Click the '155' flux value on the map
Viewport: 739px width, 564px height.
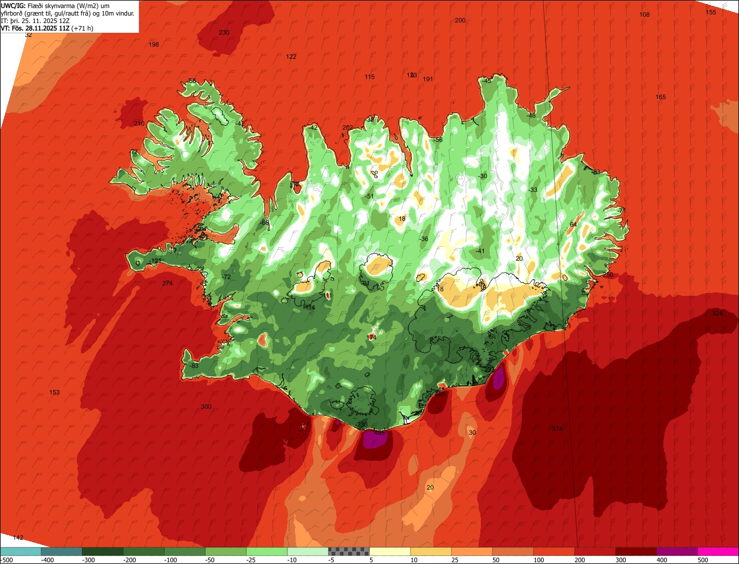point(711,12)
